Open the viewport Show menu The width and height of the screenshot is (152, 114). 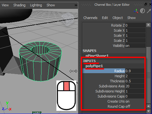coord(51,5)
